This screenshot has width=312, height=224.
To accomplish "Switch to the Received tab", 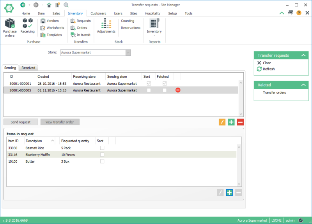I will [28, 68].
